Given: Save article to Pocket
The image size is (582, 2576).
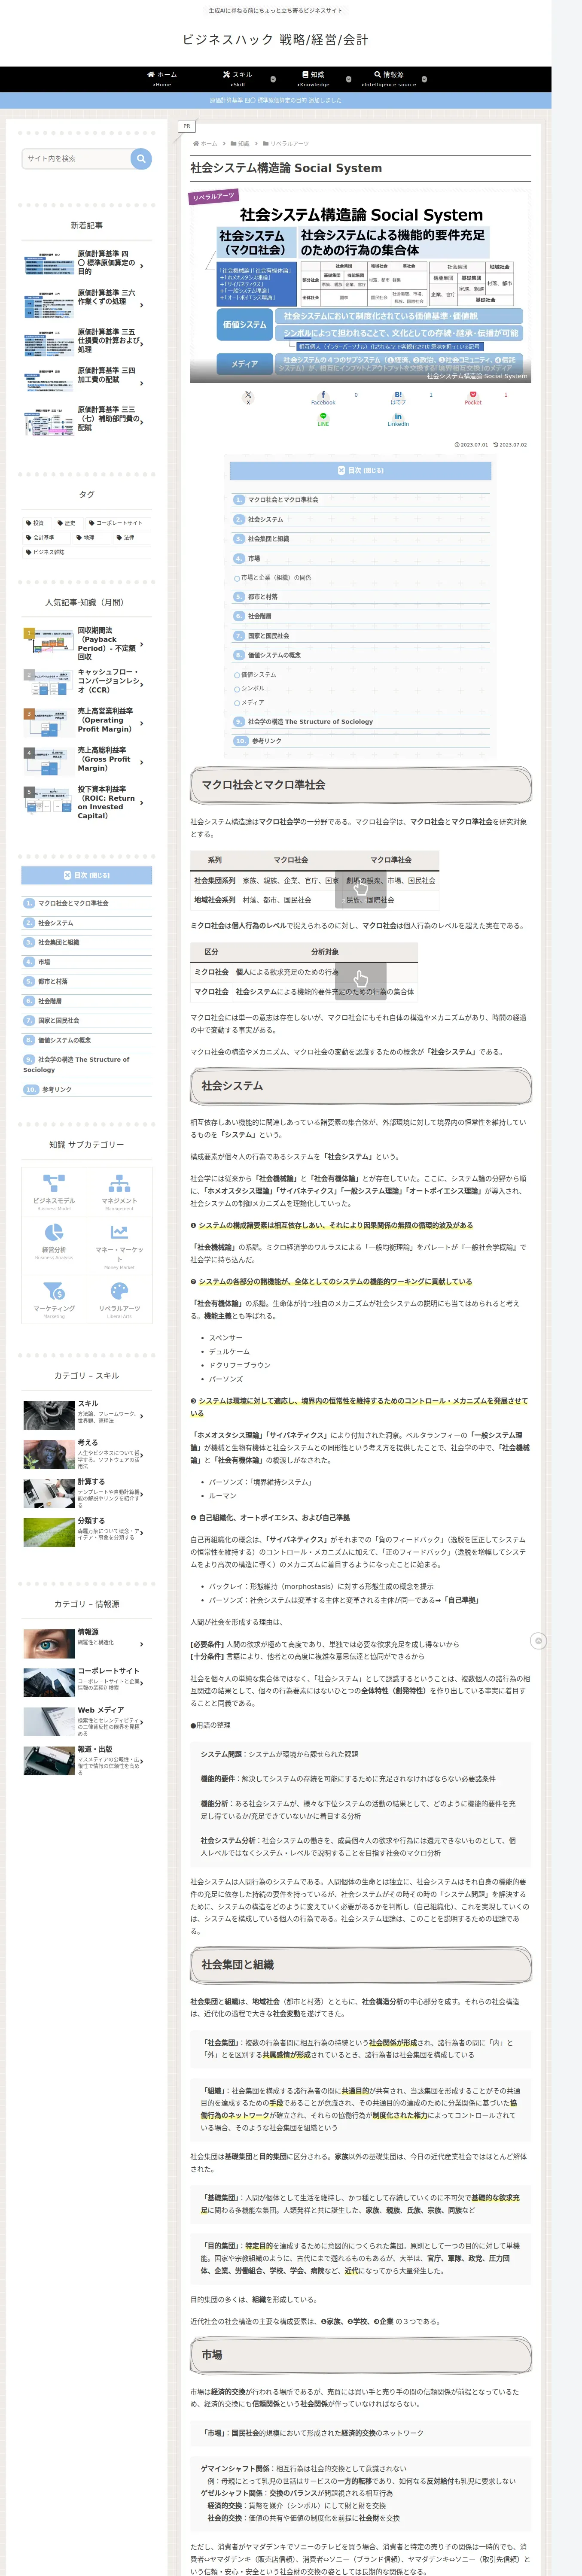Looking at the screenshot, I should tap(473, 397).
